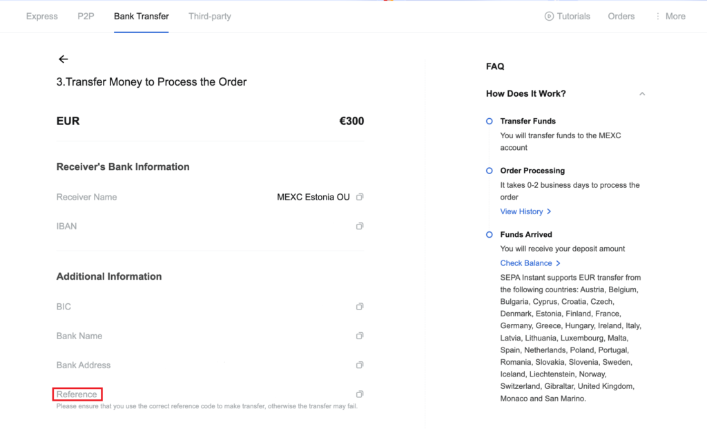Copy the BIC code

[359, 306]
